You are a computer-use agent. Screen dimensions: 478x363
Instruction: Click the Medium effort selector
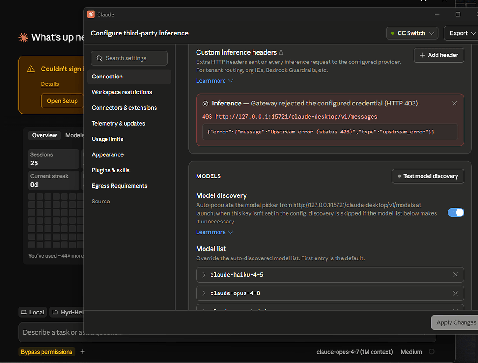click(411, 352)
